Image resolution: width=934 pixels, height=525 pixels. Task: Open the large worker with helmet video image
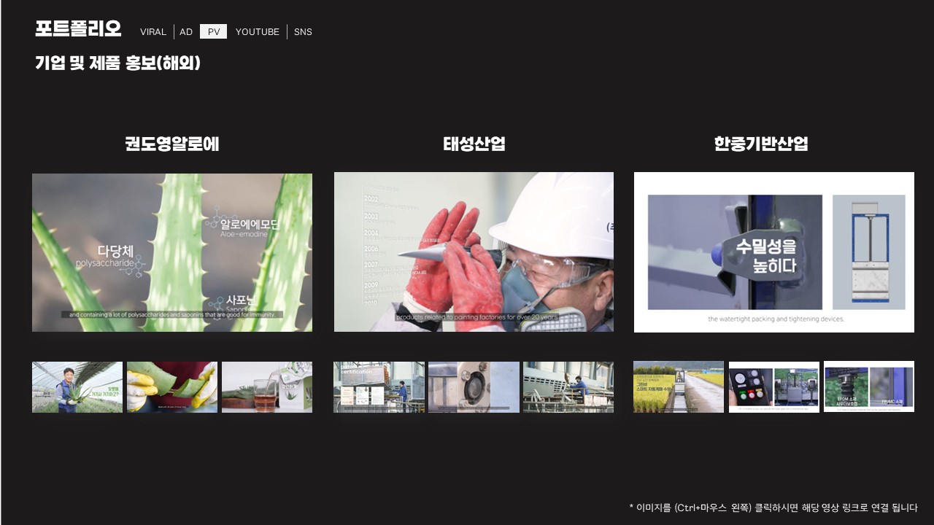[474, 252]
